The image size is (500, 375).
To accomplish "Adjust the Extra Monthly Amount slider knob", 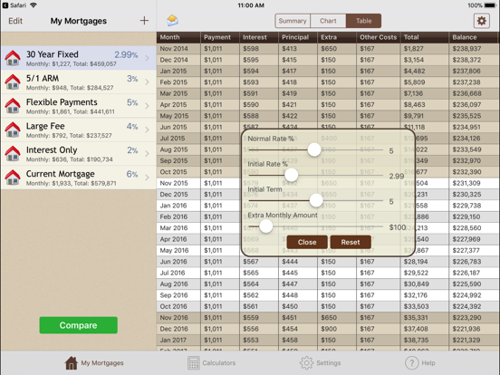I will point(266,226).
